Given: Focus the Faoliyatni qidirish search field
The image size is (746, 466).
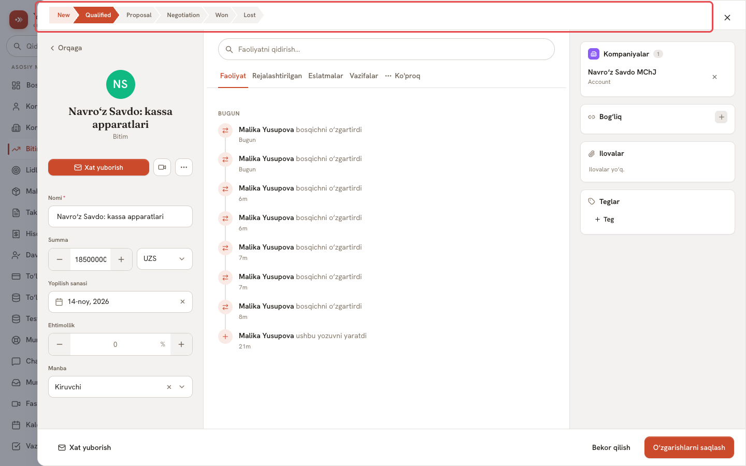Looking at the screenshot, I should [386, 49].
